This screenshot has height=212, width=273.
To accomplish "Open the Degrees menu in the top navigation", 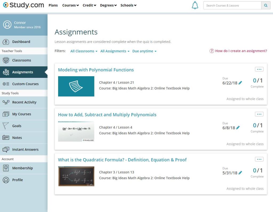I will pyautogui.click(x=108, y=5).
